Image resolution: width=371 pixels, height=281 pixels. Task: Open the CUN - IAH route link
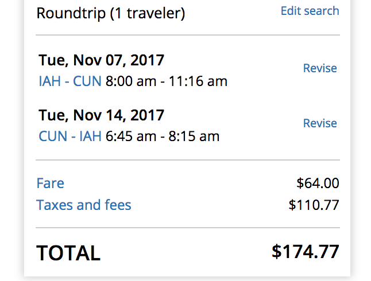70,136
